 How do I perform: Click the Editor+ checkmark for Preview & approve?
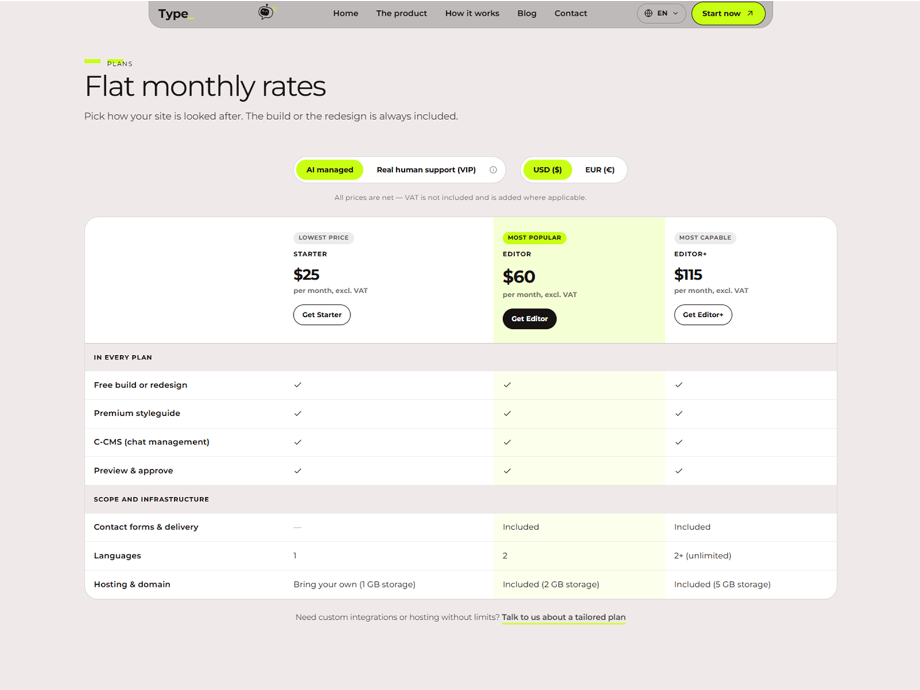point(679,471)
